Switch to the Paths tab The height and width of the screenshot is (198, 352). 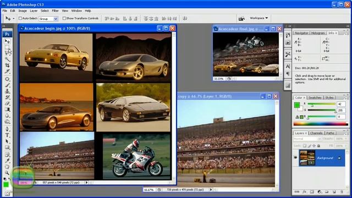(x=330, y=133)
